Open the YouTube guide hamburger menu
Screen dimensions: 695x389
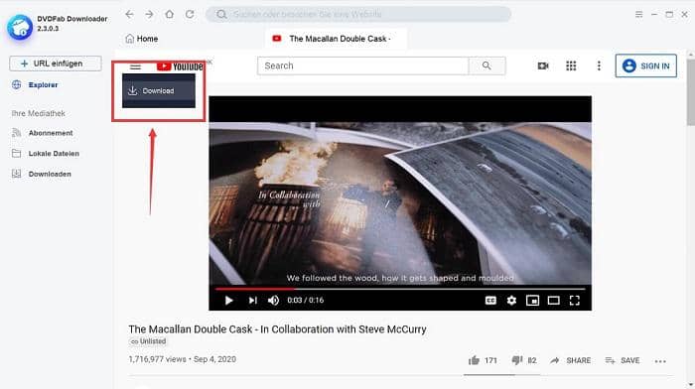(136, 66)
